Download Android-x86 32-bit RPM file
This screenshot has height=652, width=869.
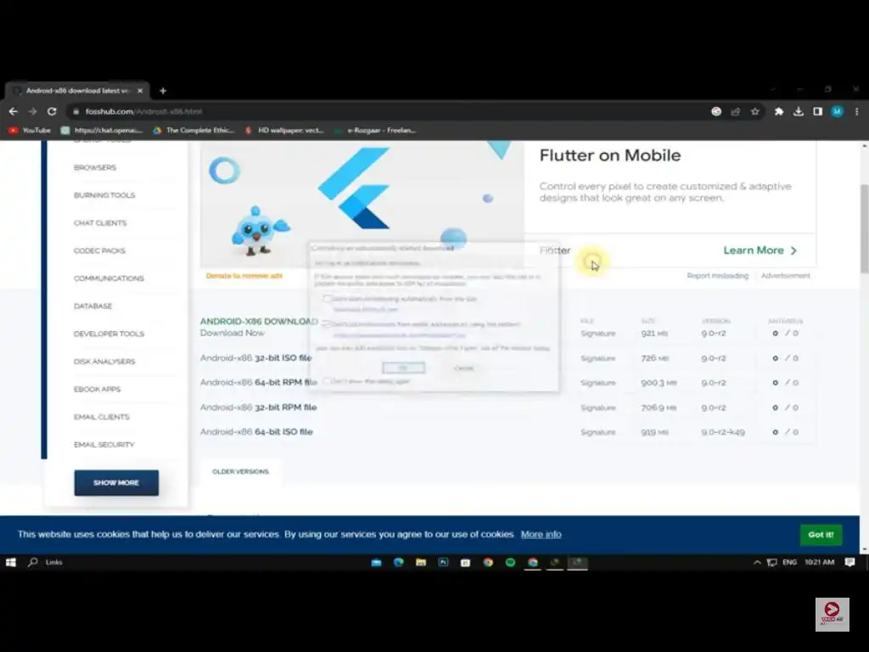coord(258,407)
